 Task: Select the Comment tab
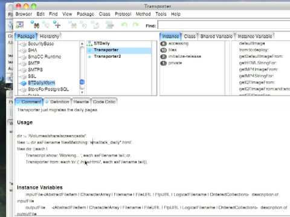pyautogui.click(x=28, y=102)
